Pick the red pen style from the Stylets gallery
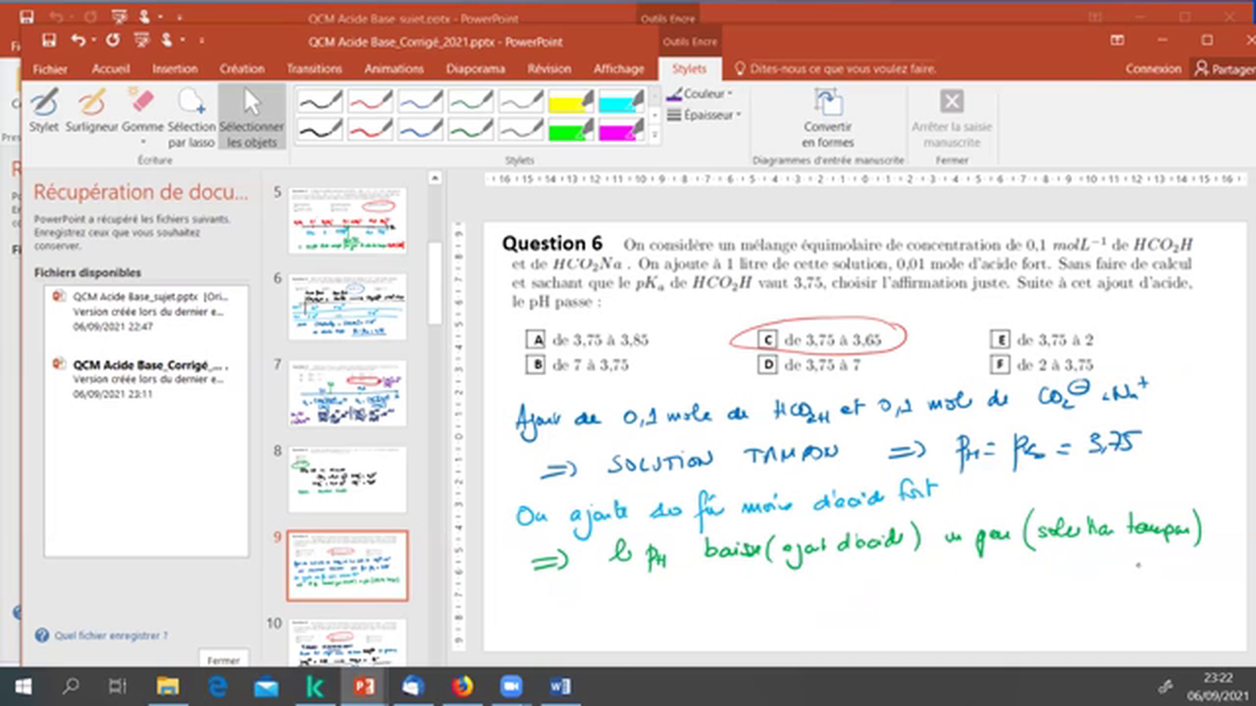The image size is (1256, 706). (370, 101)
